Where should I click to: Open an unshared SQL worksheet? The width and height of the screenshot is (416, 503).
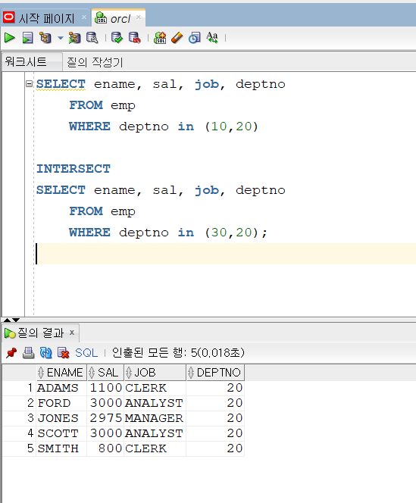[x=160, y=38]
